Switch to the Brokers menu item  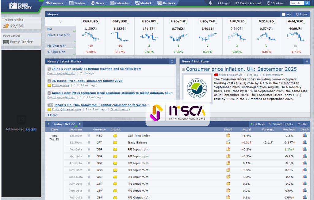[167, 3]
